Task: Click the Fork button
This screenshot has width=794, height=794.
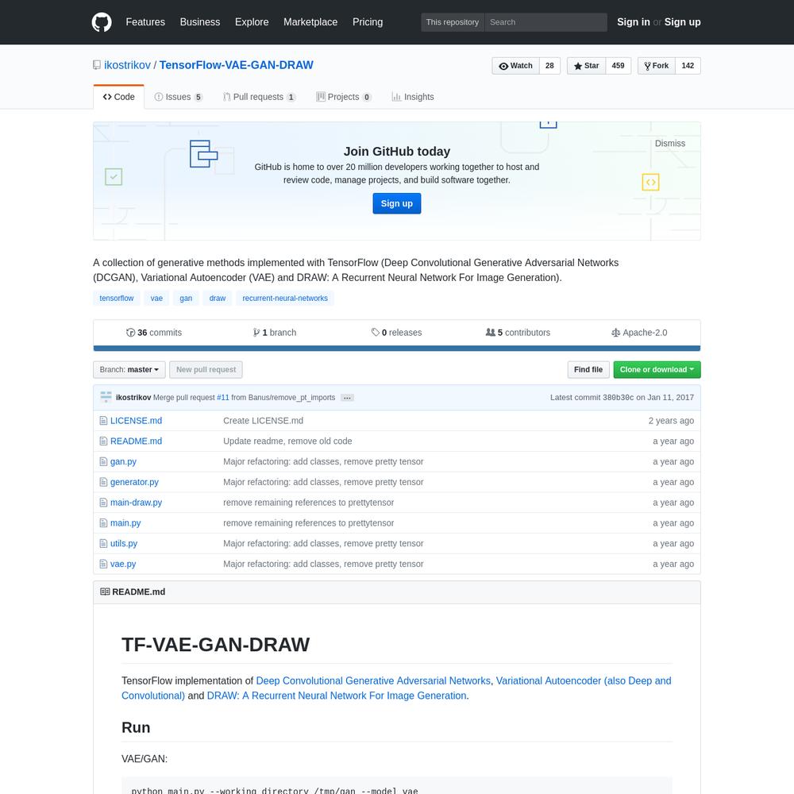Action: click(657, 66)
